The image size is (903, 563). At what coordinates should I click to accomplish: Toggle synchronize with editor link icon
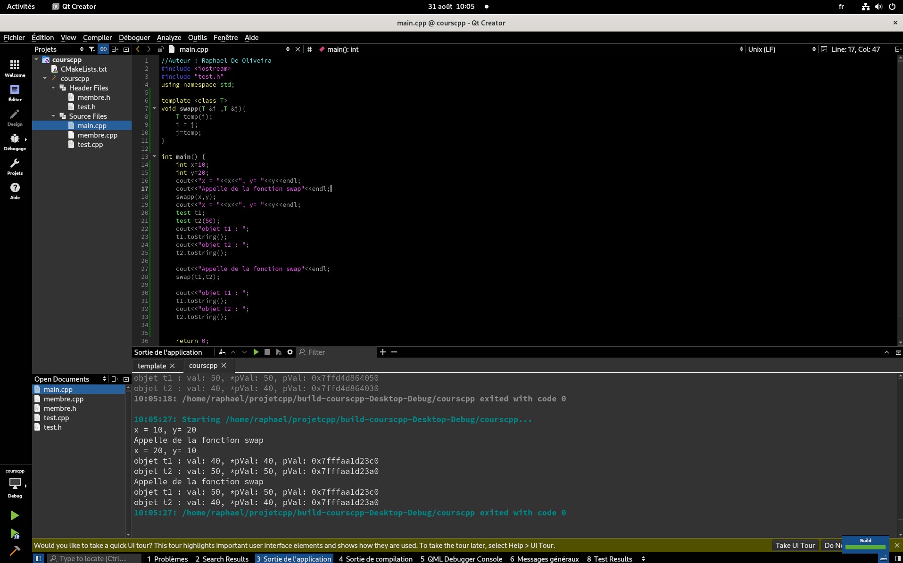point(103,49)
